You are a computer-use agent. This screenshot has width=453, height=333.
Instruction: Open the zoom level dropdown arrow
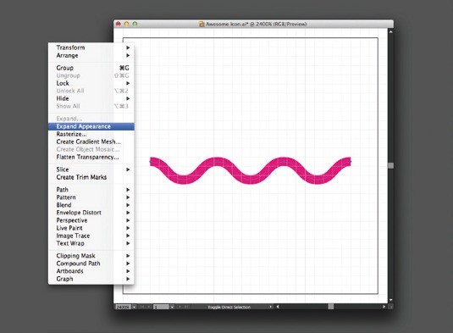[134, 307]
